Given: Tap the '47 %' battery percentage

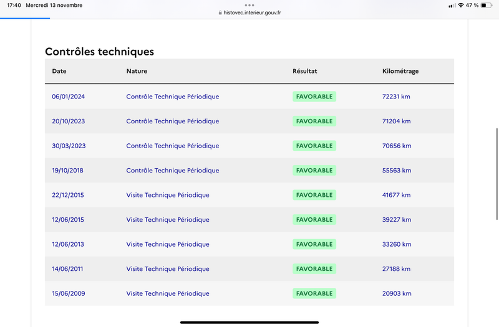Looking at the screenshot, I should 472,5.
